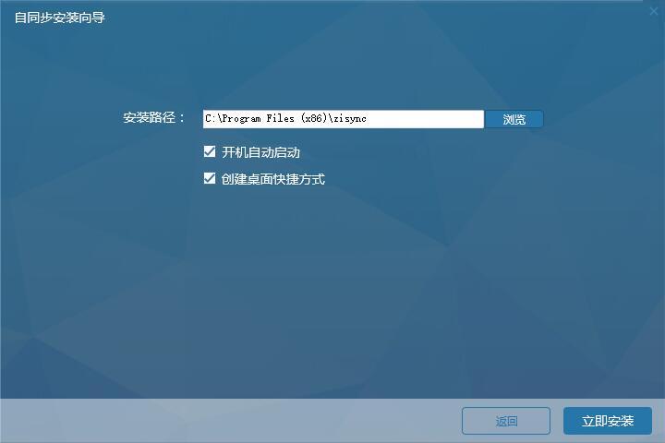The image size is (665, 443).
Task: Go back using the 返回 button
Action: tap(506, 421)
